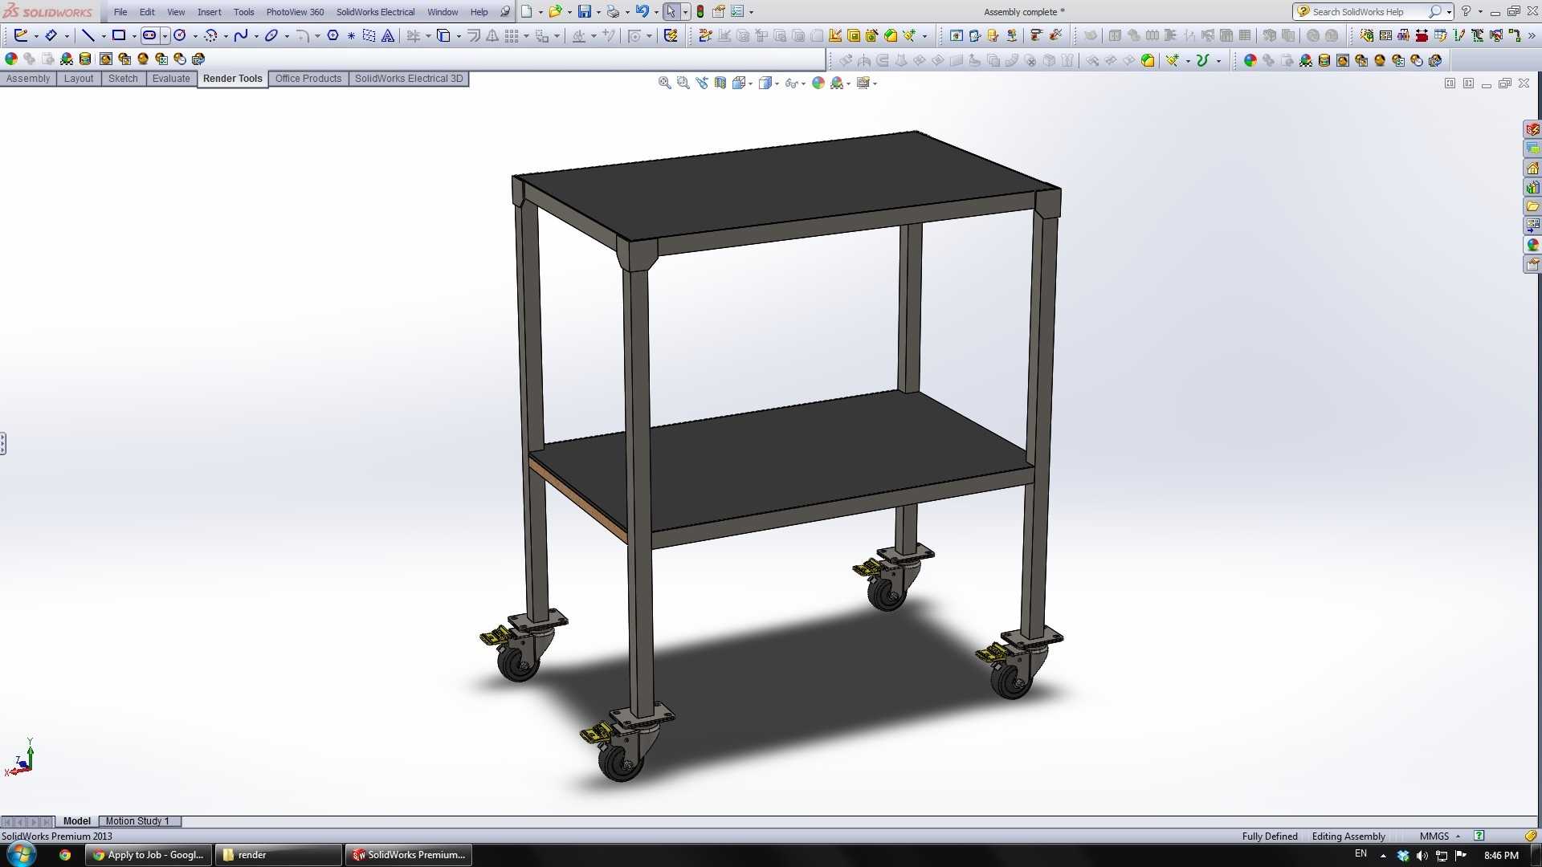
Task: Click the Print icon
Action: [x=614, y=12]
